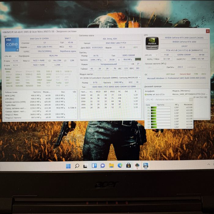Click the motherboard name 'ADL Jimny_ADH'

pyautogui.click(x=110, y=39)
